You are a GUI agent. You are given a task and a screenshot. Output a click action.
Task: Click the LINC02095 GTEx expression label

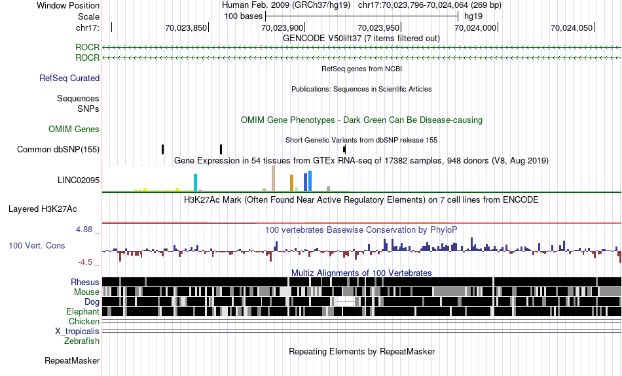79,180
